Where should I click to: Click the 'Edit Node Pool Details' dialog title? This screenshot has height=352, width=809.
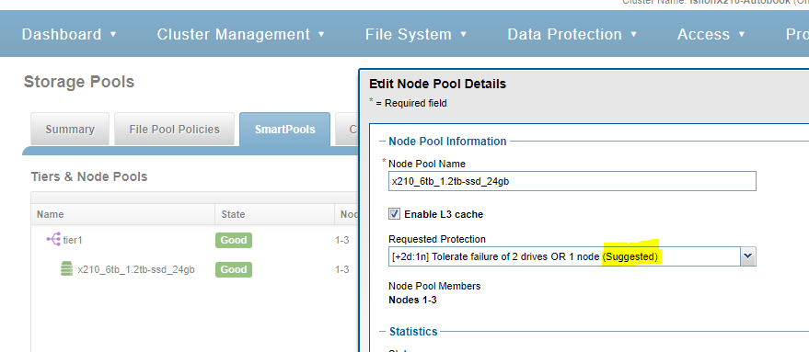(x=437, y=84)
